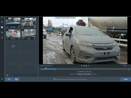The height and width of the screenshot is (98, 131).
Task: Click the view-mode icon below the clip grid
Action: 7,75
